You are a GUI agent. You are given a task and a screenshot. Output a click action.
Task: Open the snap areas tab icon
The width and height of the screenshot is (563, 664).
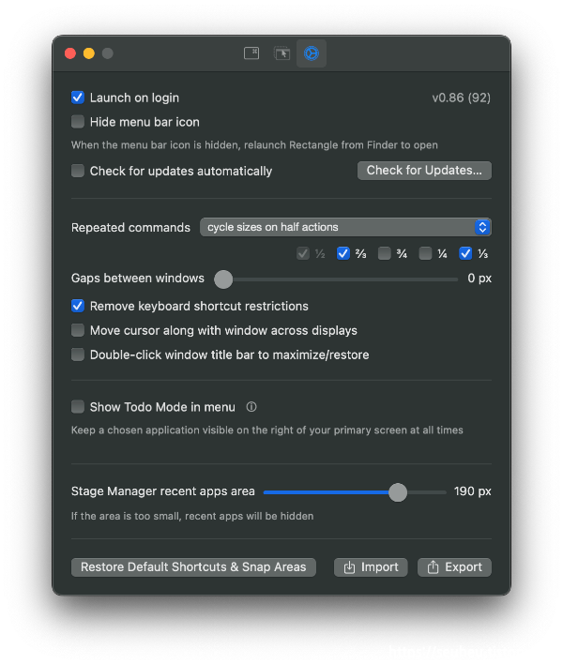[281, 53]
